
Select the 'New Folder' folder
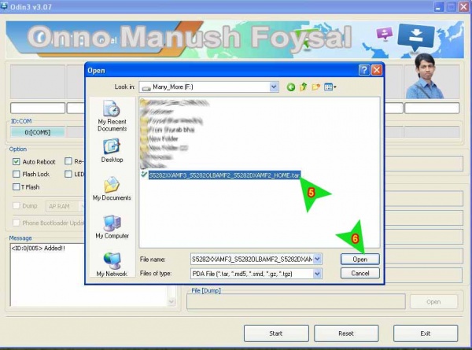tap(164, 138)
